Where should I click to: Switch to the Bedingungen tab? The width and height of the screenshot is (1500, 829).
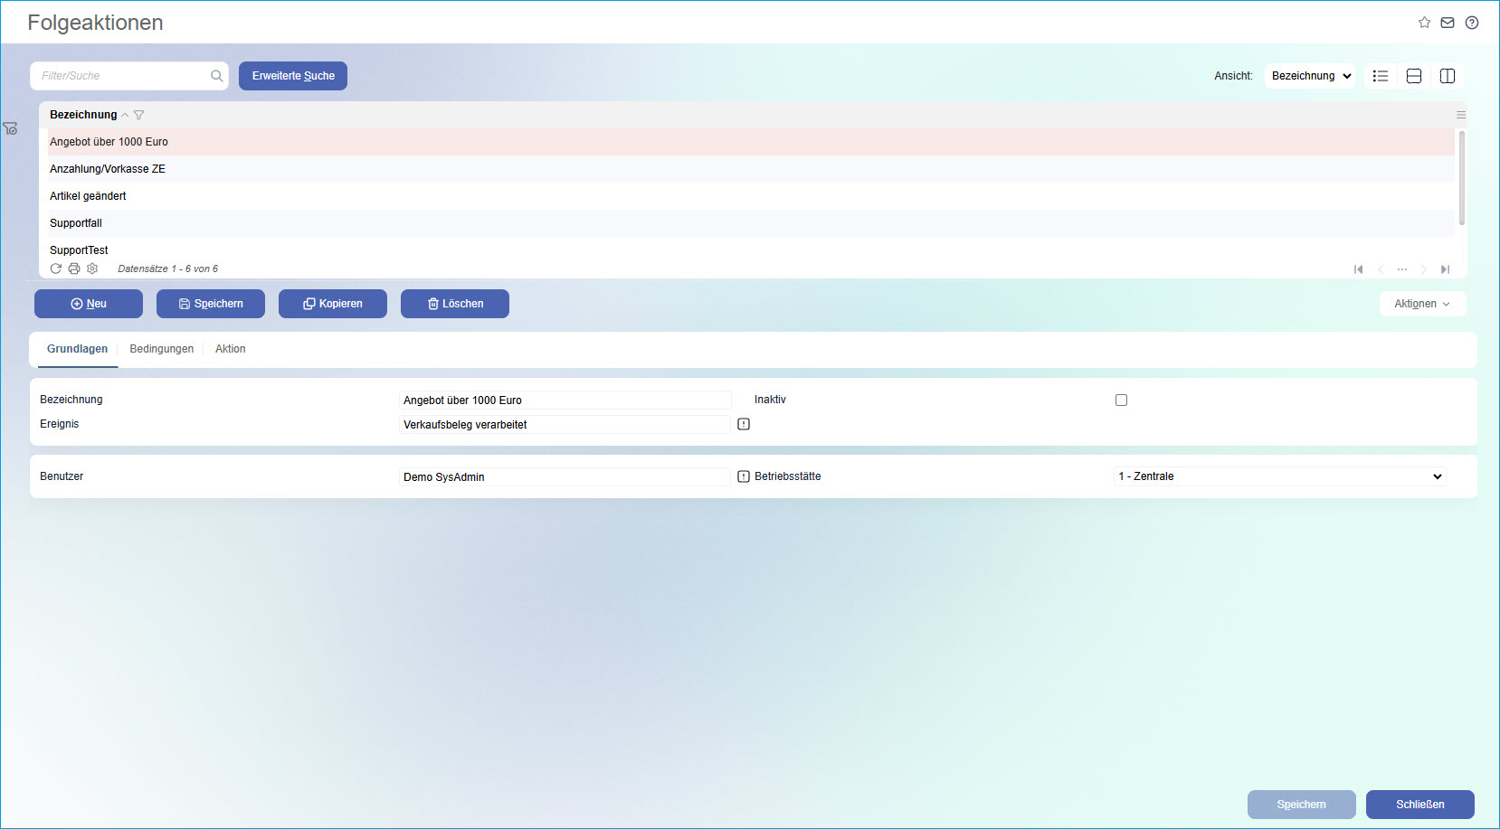tap(161, 349)
